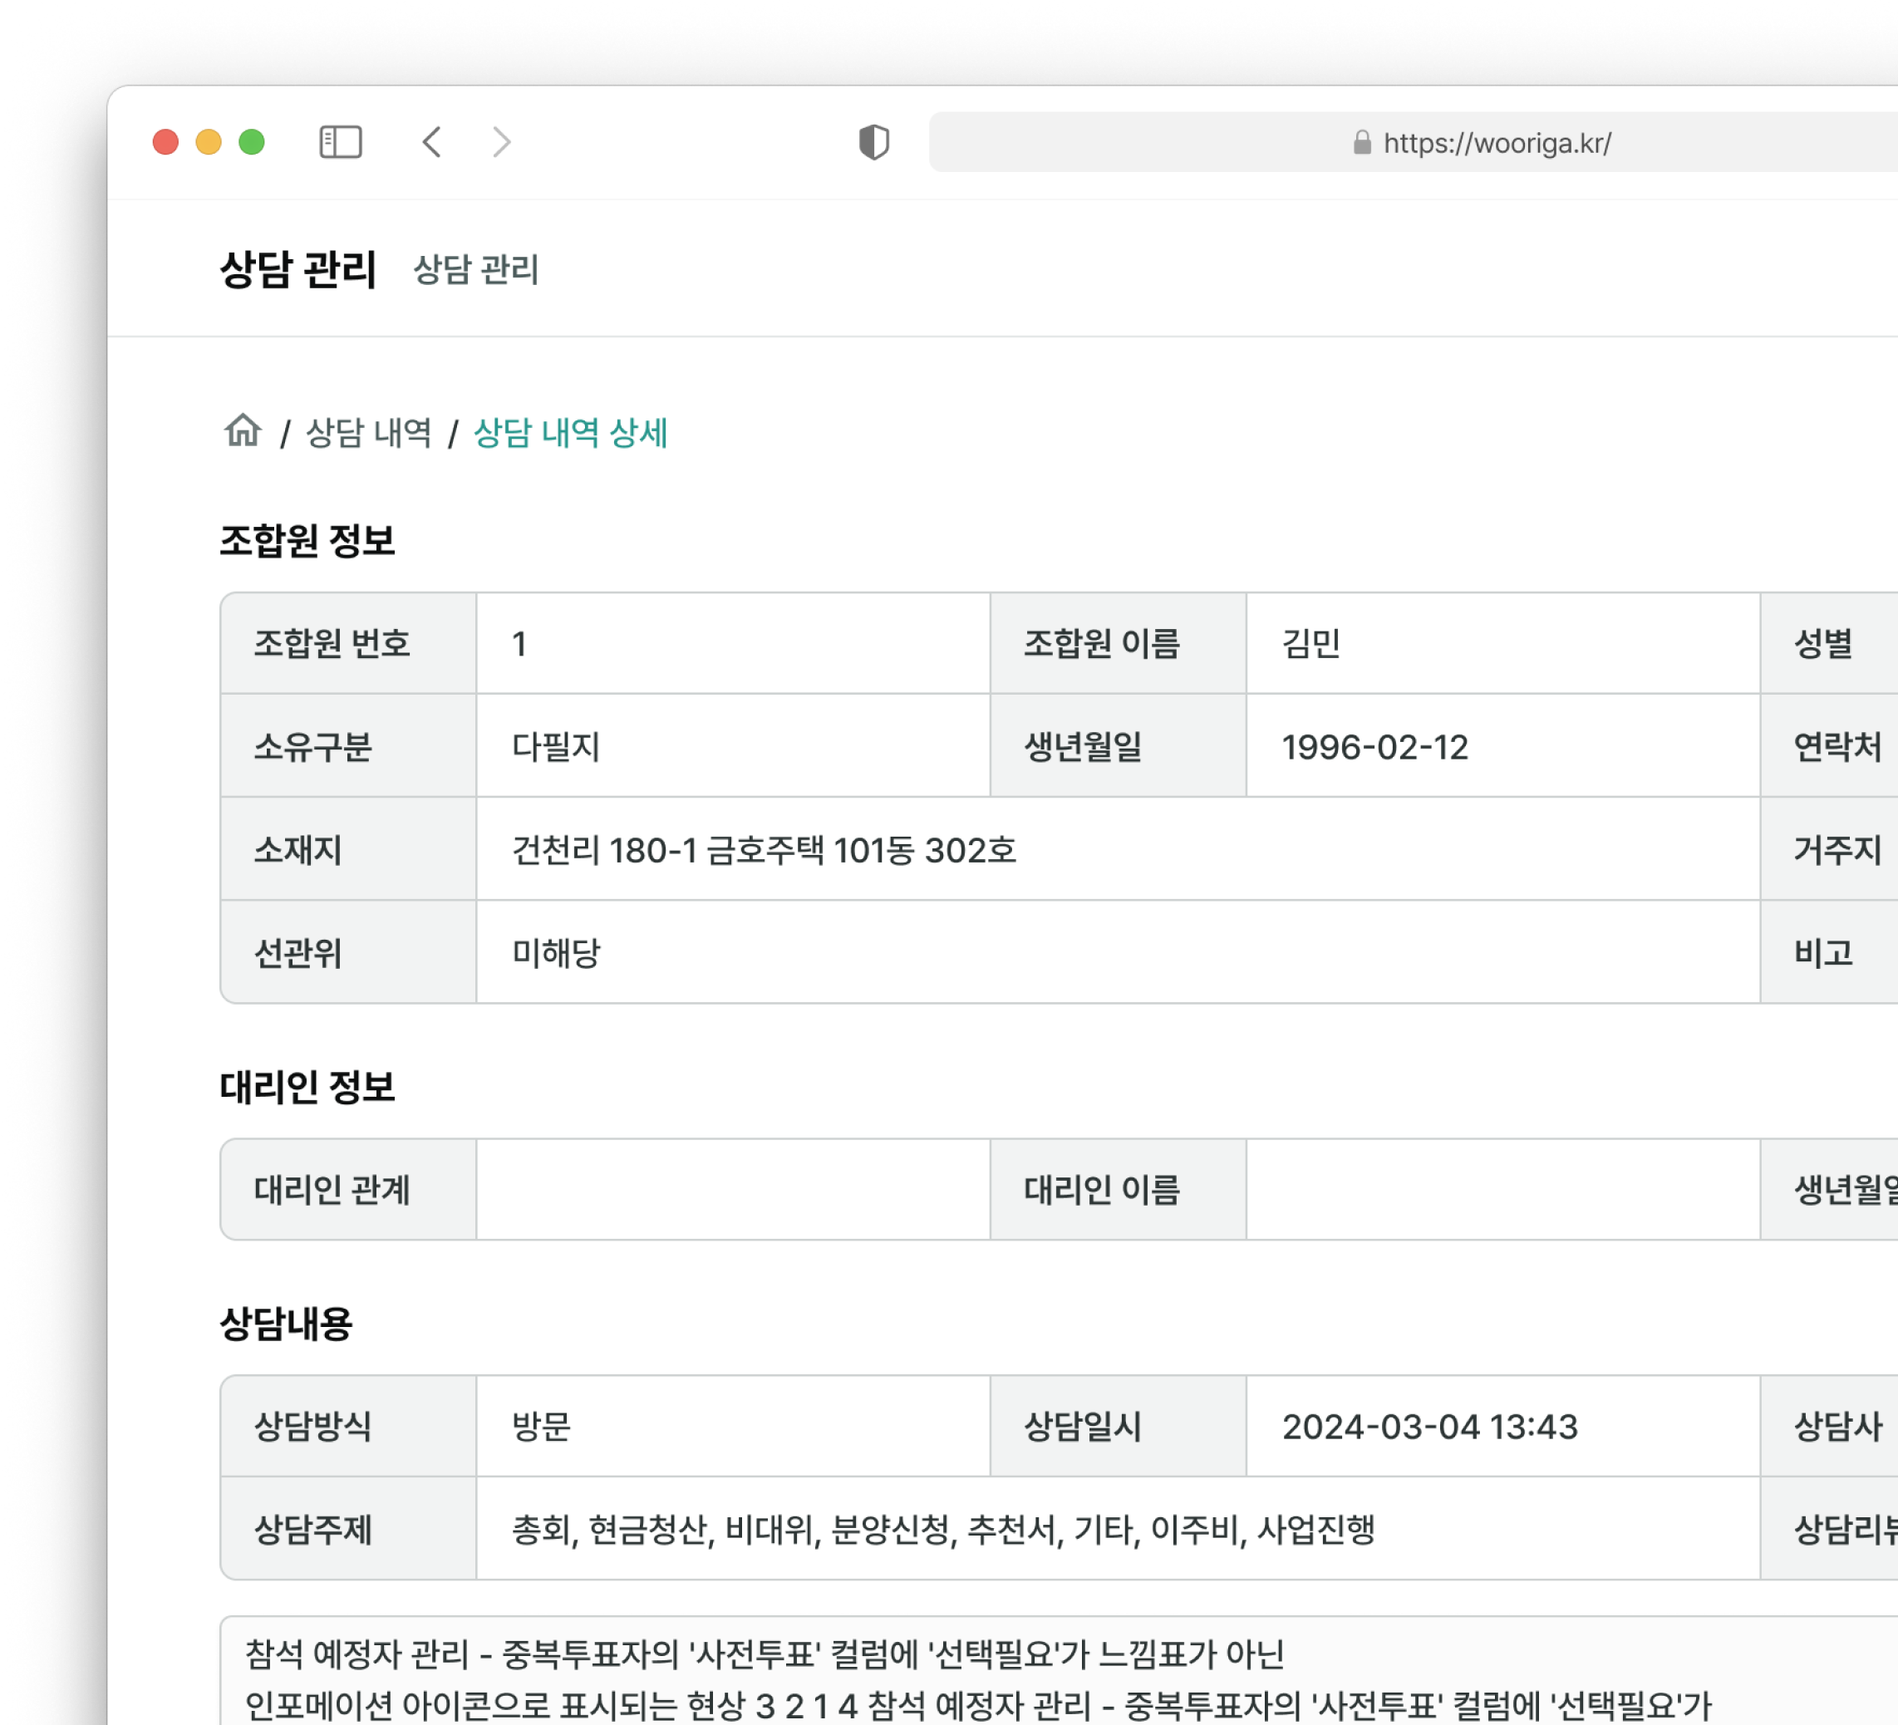This screenshot has width=1898, height=1725.
Task: Open the 상담 내역 breadcrumb link
Action: coord(368,433)
